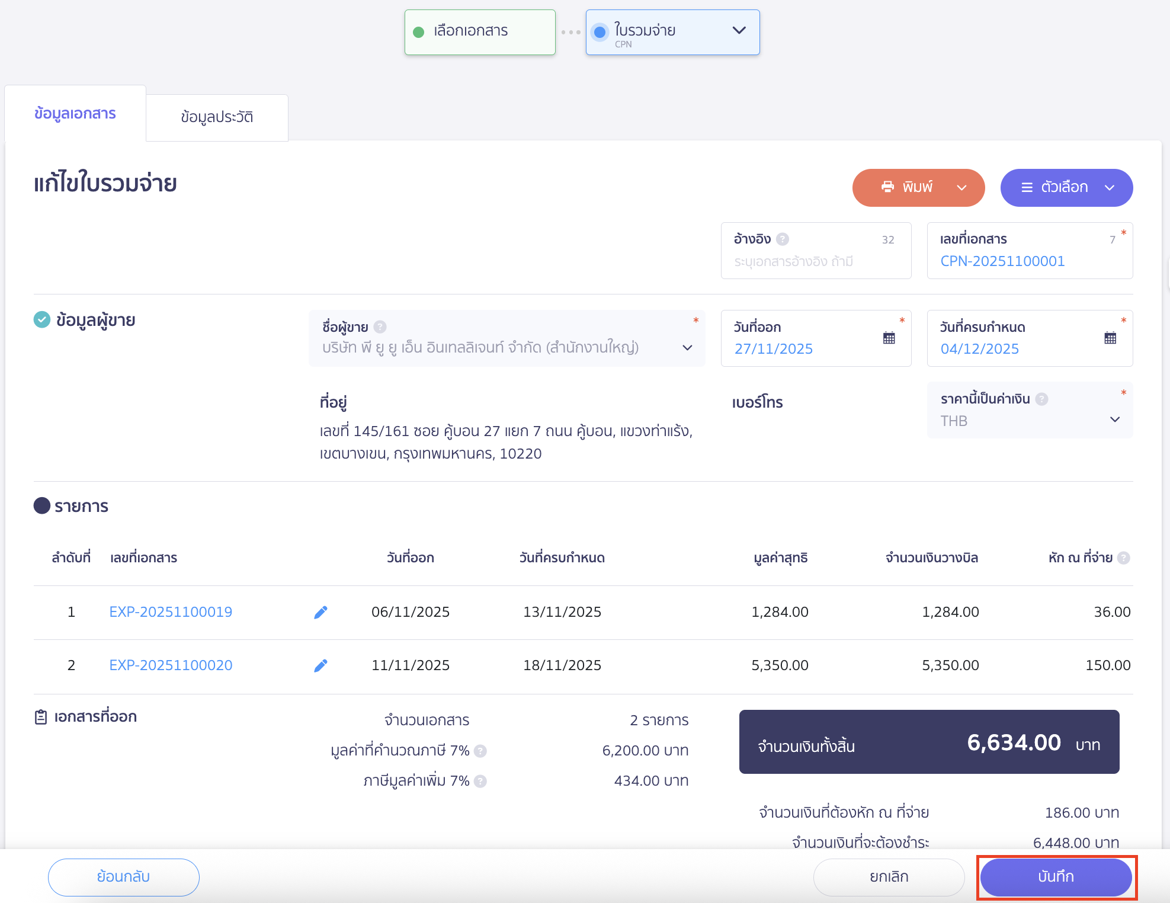Click the ข้อมูลผู้ขาย section check circle

(x=42, y=320)
